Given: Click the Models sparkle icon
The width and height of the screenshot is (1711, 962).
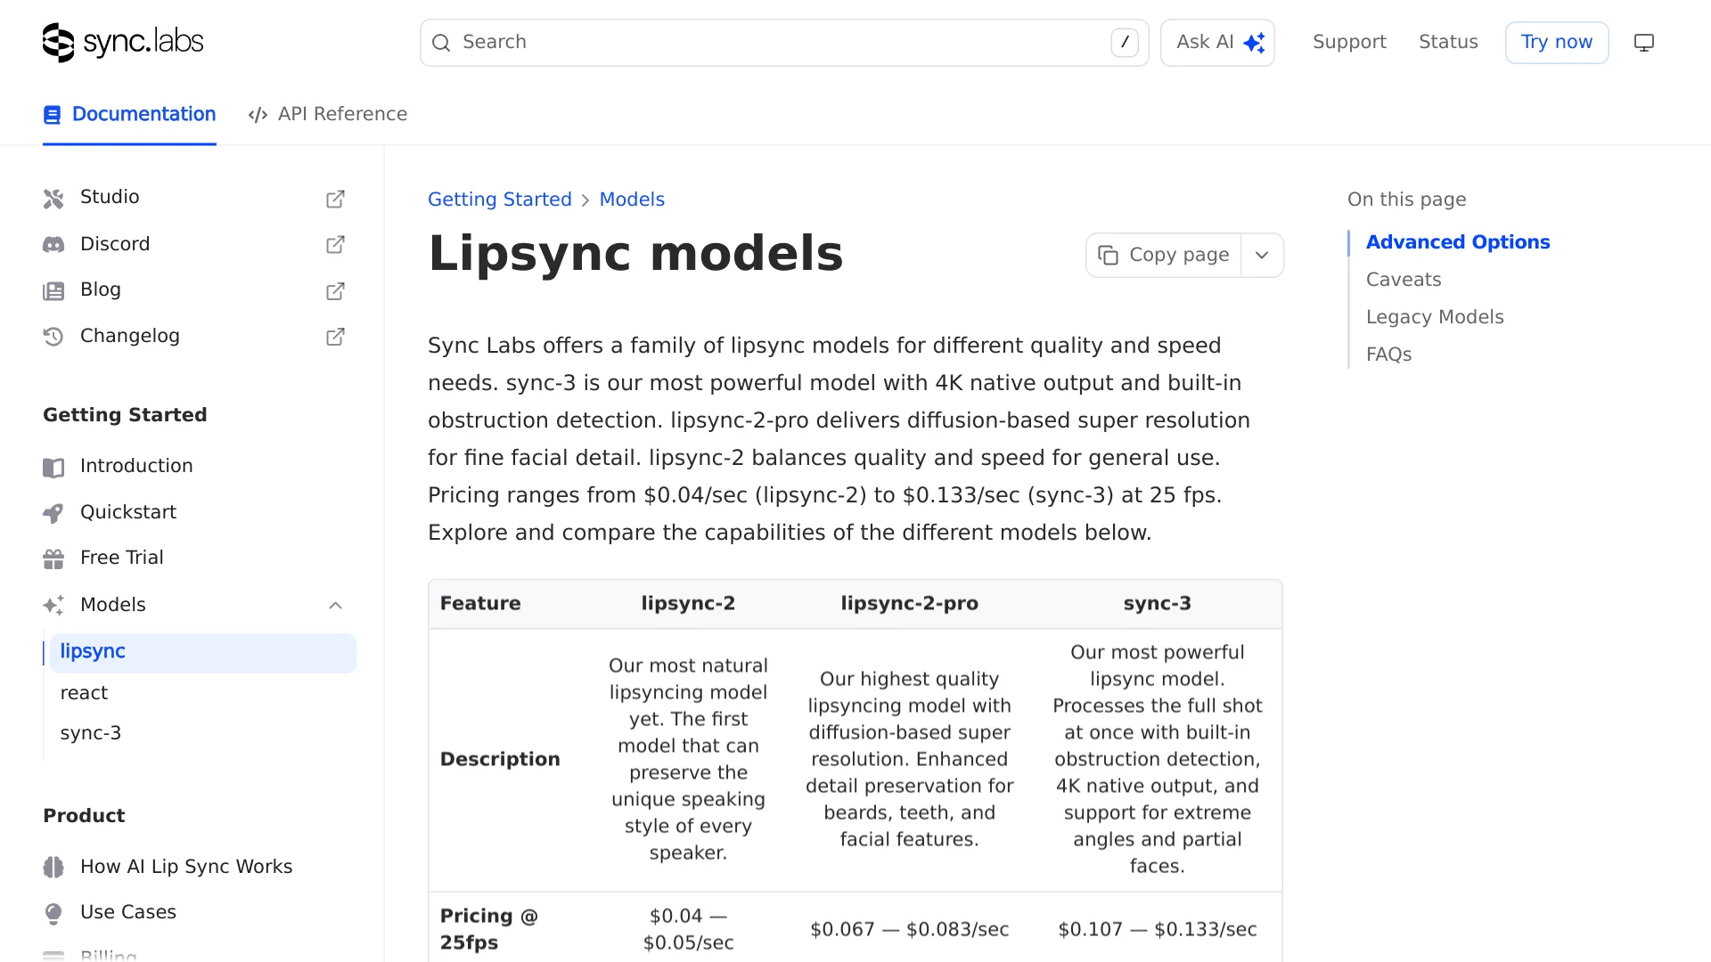Looking at the screenshot, I should [x=53, y=606].
